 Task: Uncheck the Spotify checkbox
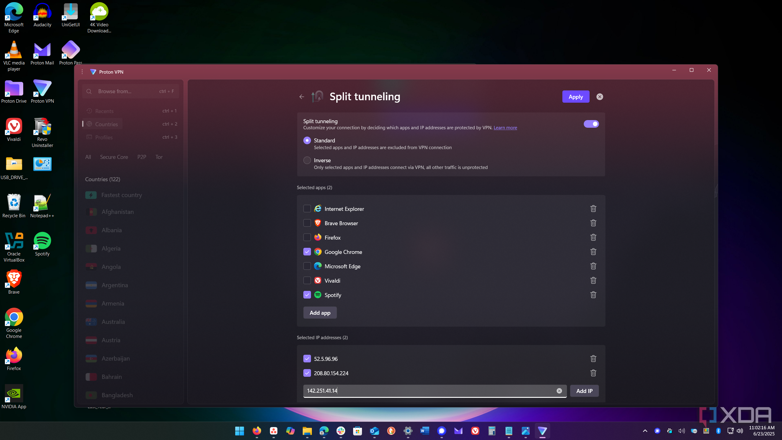click(307, 295)
